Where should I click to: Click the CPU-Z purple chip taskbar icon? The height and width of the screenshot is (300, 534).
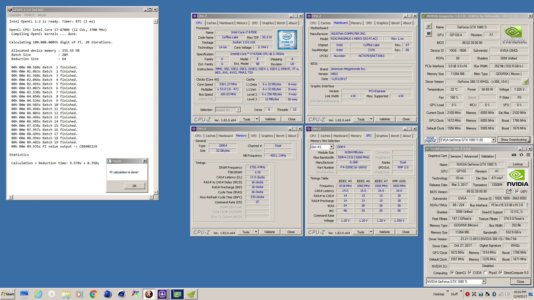(x=162, y=294)
